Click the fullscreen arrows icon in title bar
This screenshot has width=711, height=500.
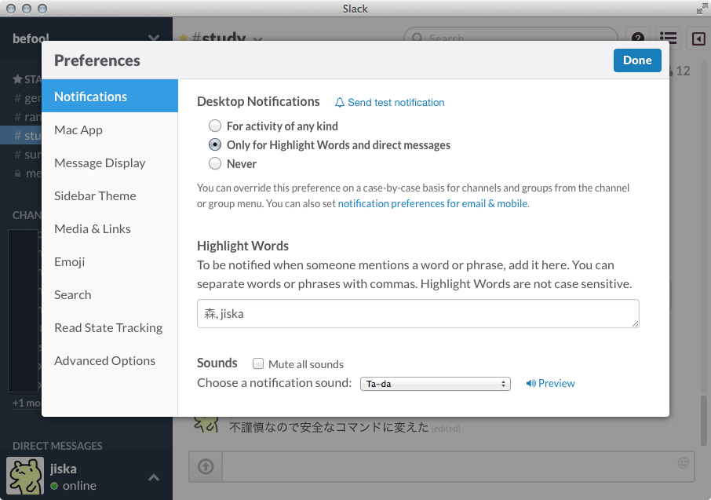tap(702, 9)
